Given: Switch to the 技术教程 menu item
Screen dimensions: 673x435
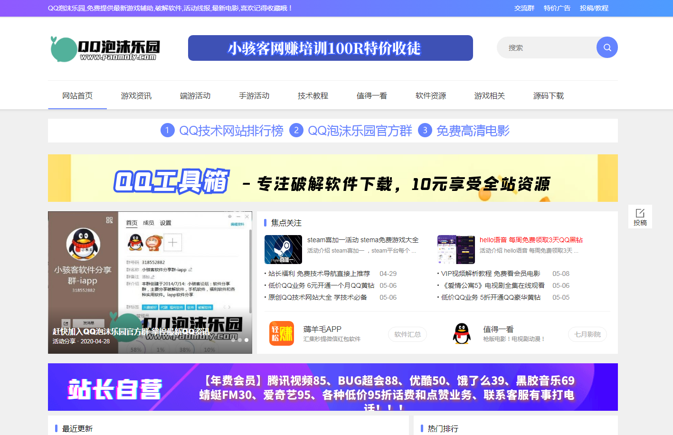Looking at the screenshot, I should [313, 96].
